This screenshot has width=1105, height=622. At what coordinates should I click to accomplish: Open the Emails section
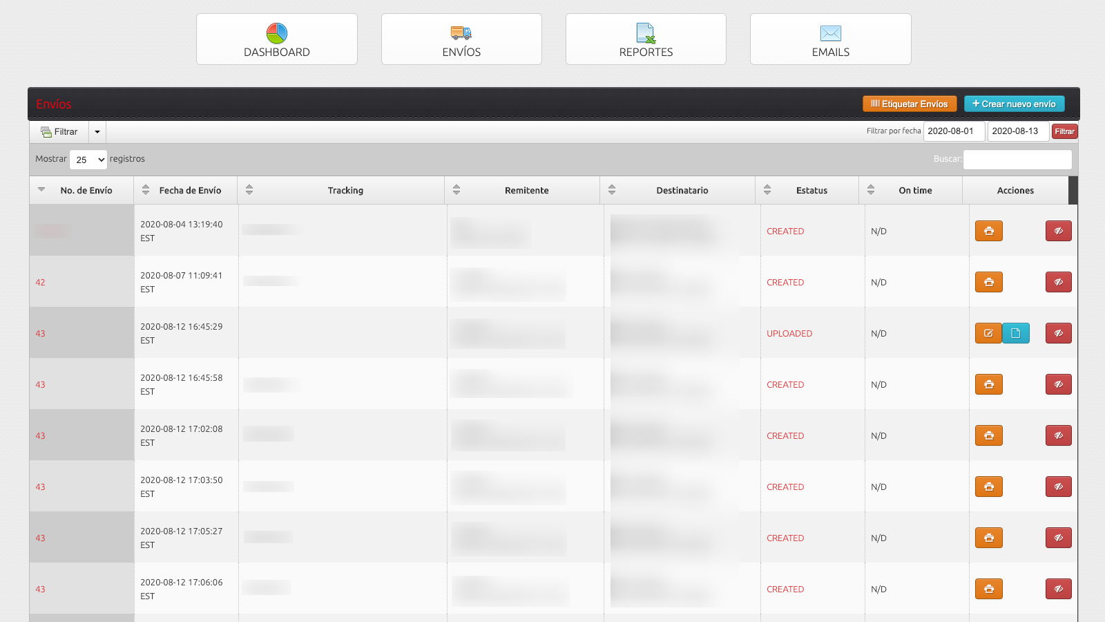click(831, 39)
